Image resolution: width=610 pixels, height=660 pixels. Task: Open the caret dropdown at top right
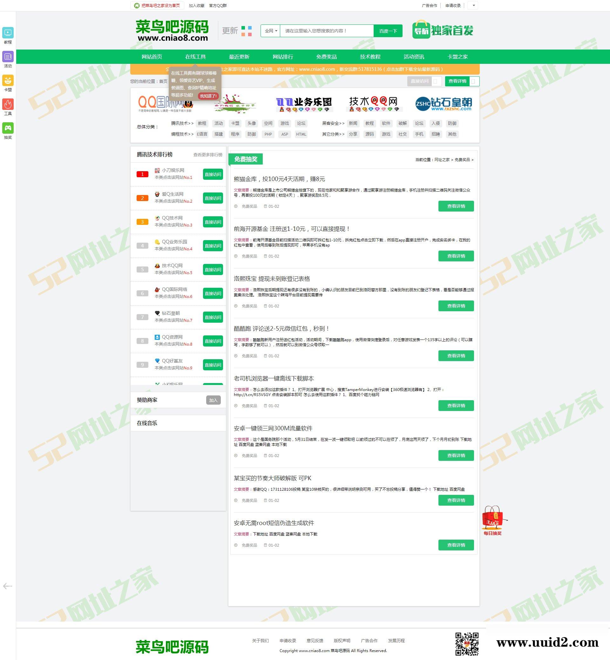click(x=474, y=5)
